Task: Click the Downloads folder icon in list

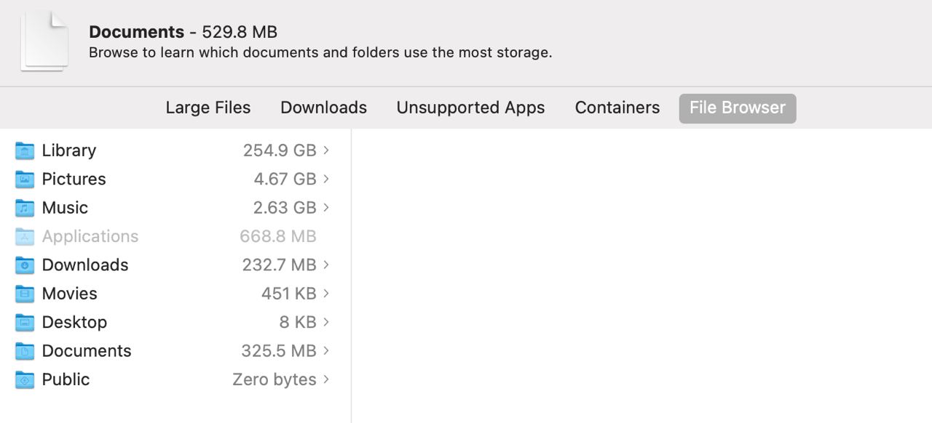Action: click(x=25, y=265)
